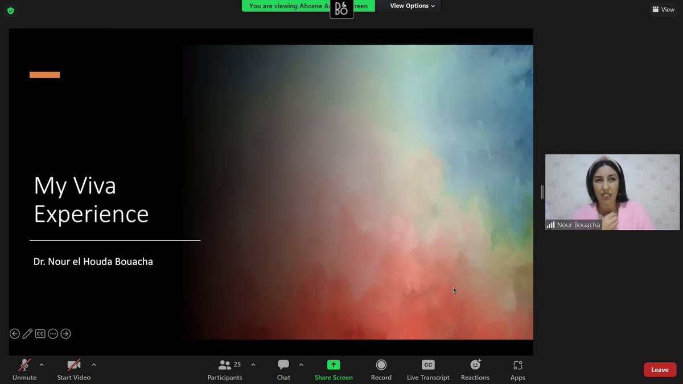Click 'Dr. Nour el Houda Bouacha' text
The height and width of the screenshot is (384, 683).
click(x=93, y=262)
